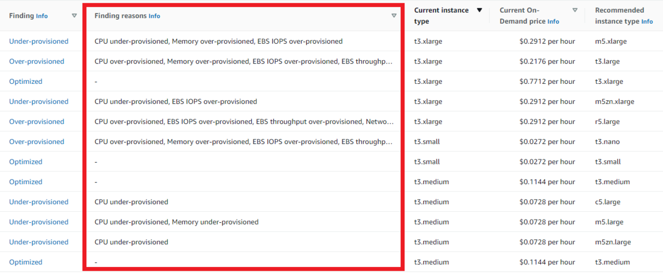Open Info link next to Finding header

[42, 16]
